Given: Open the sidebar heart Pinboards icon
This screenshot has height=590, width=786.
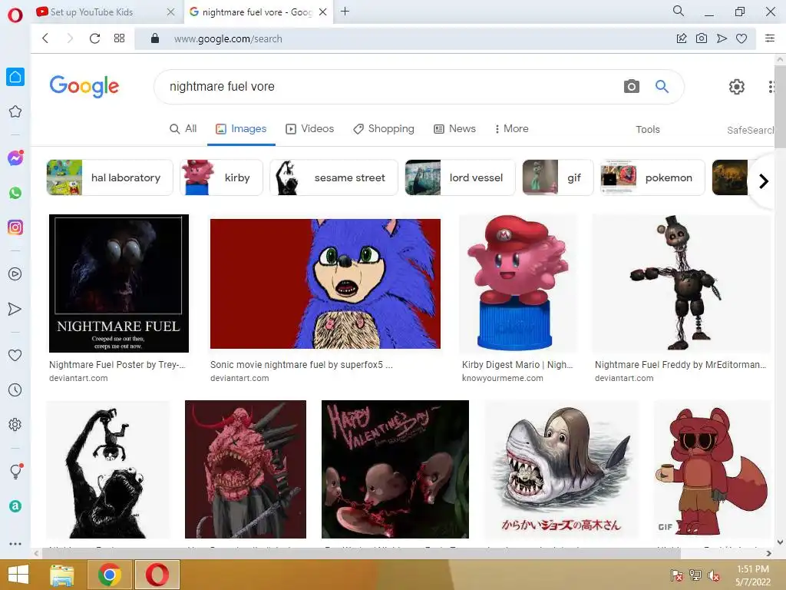Looking at the screenshot, I should [15, 355].
